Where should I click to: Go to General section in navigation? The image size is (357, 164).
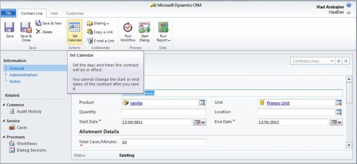pos(17,68)
